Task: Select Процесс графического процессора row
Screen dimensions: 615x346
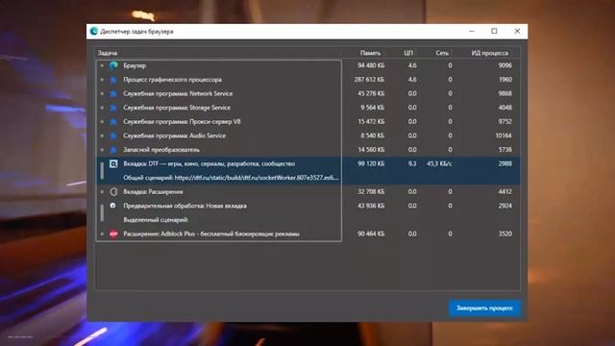Action: coord(307,80)
